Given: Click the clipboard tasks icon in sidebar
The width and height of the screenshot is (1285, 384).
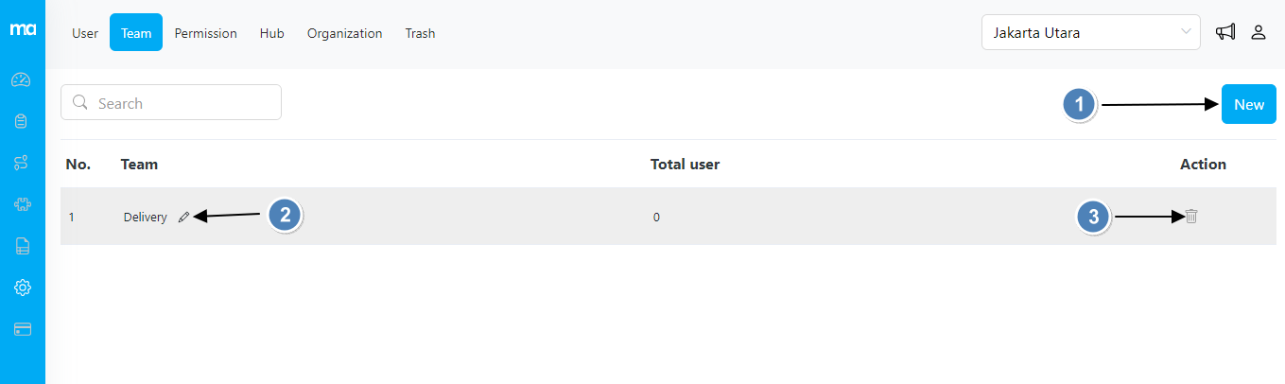Looking at the screenshot, I should coord(22,121).
